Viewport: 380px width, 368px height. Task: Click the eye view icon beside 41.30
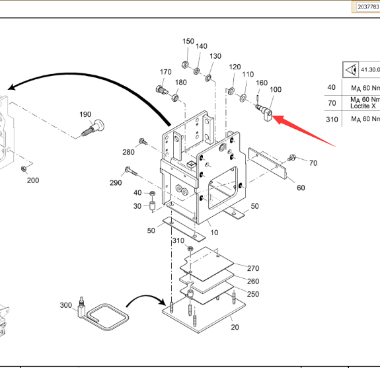coord(350,70)
